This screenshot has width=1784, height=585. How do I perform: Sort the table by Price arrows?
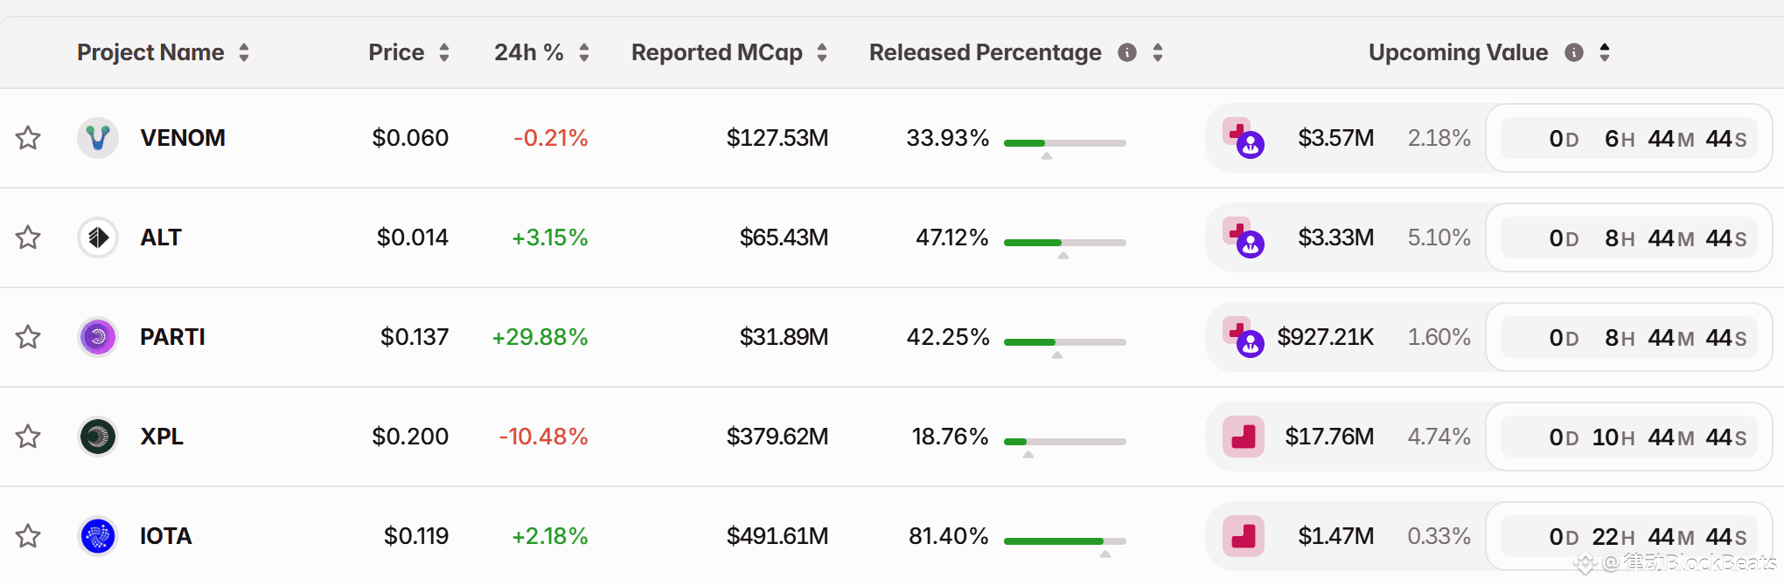tap(444, 52)
